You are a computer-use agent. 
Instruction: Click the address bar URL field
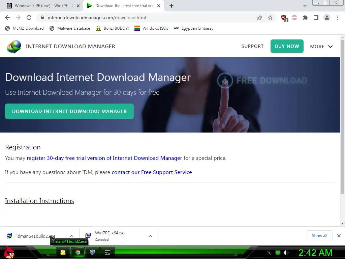pyautogui.click(x=145, y=18)
